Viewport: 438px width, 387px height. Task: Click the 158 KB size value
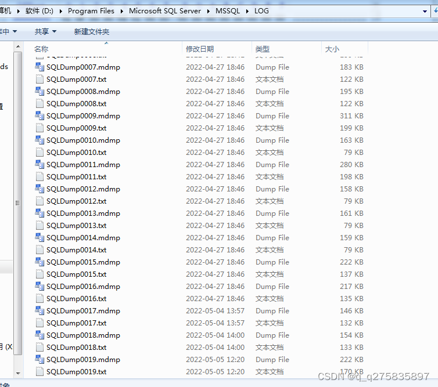(x=351, y=189)
